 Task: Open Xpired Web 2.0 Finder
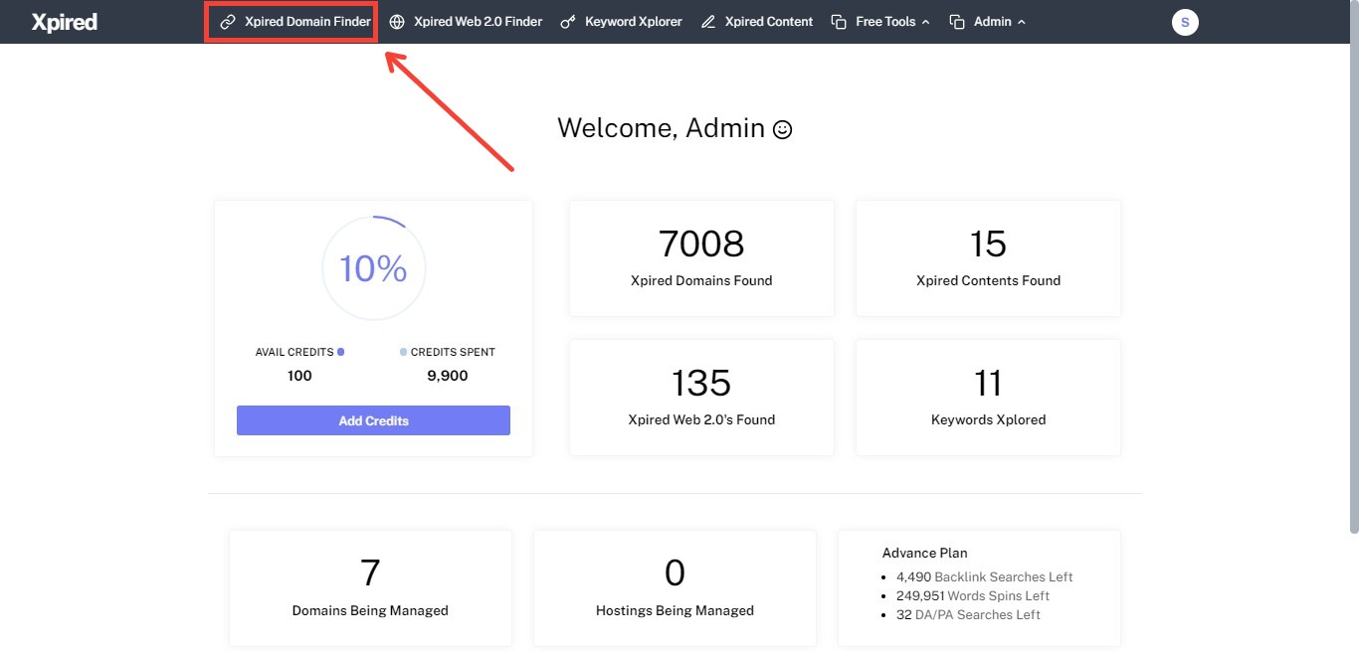[x=478, y=22]
